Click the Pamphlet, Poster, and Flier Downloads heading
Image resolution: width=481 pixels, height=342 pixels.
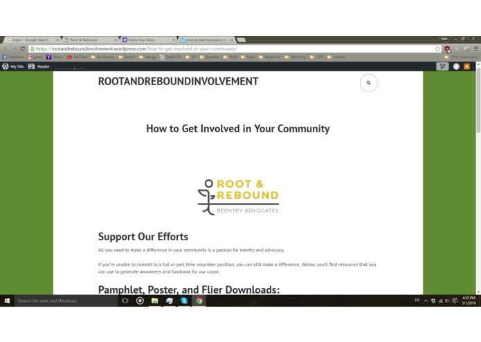tap(189, 289)
